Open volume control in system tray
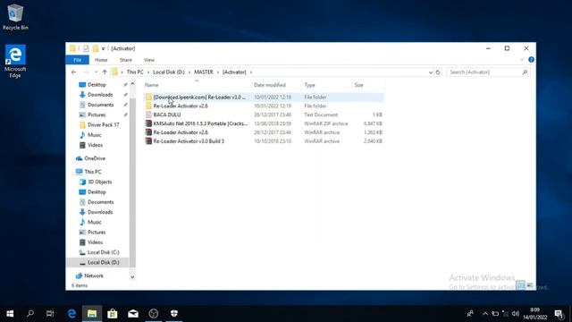 click(x=516, y=314)
